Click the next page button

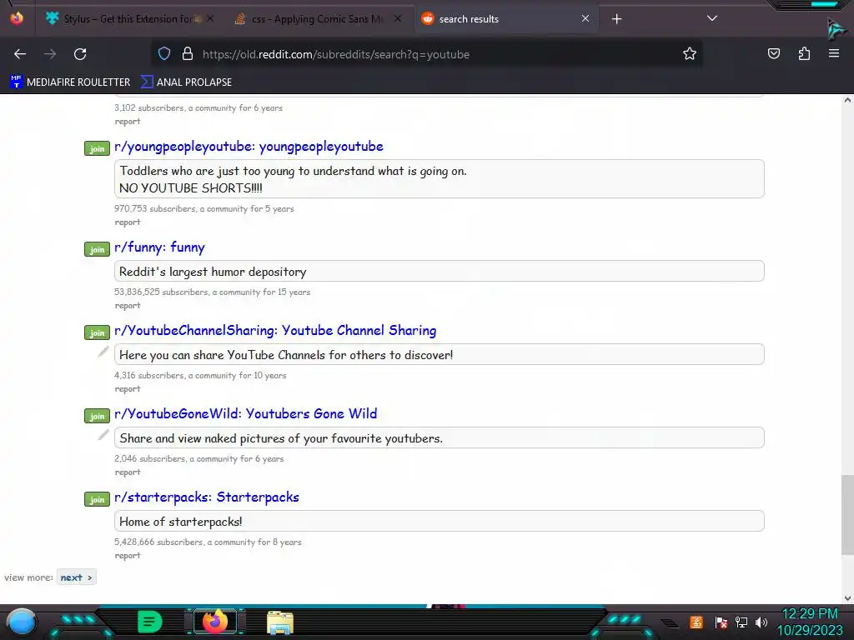pyautogui.click(x=76, y=577)
